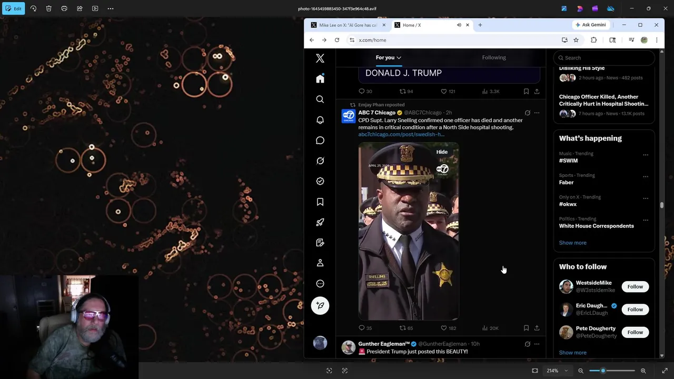
Task: Mute audio on Home / X tab
Action: pyautogui.click(x=459, y=25)
